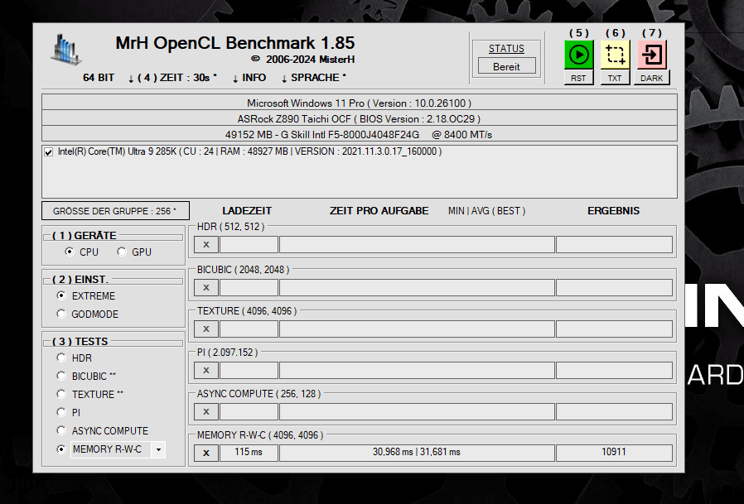Select the TEXTURE test radio button
The image size is (744, 504).
tap(60, 394)
